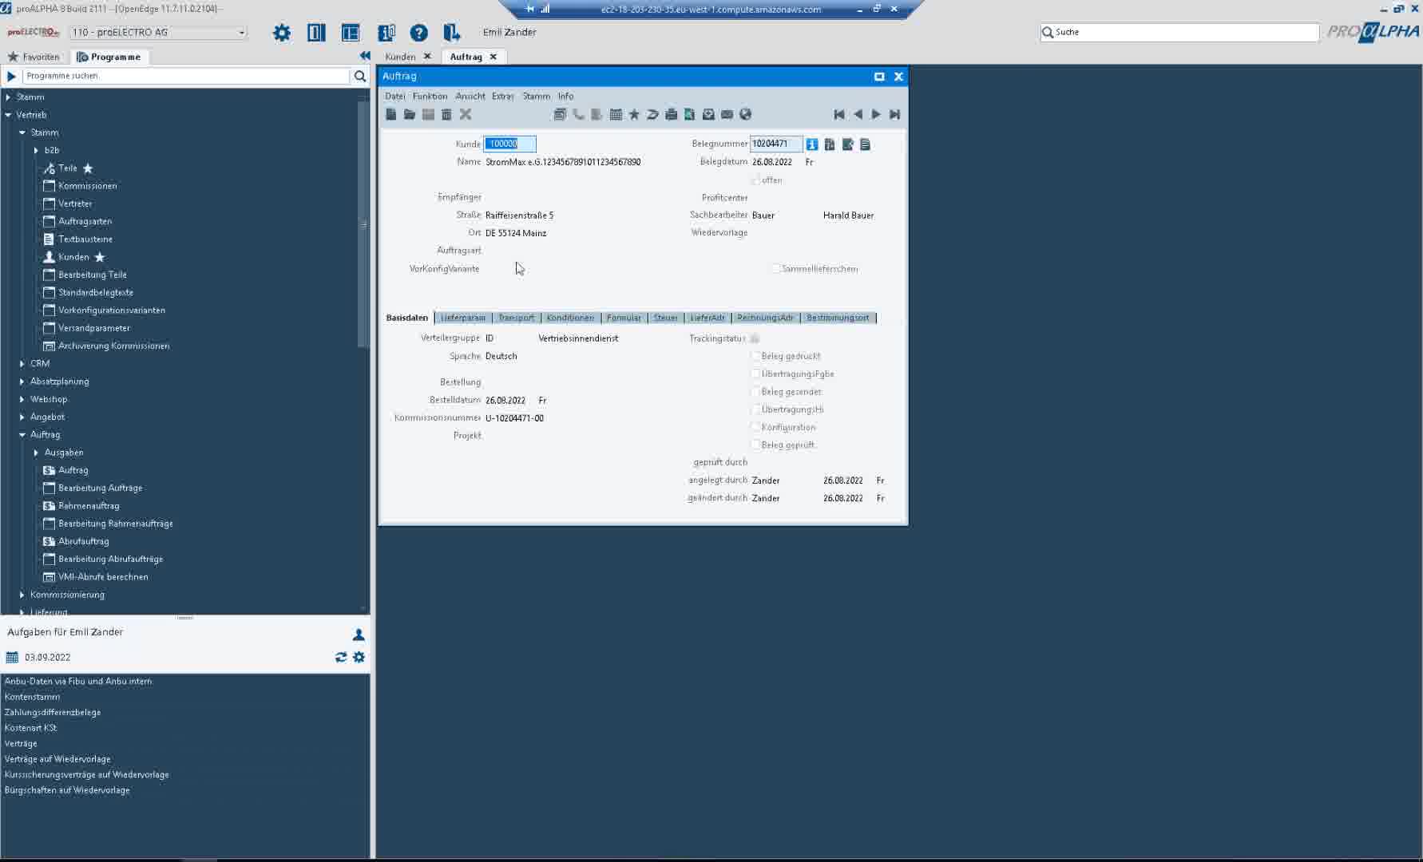Toggle the Beleg gesendet checkbox

755,392
